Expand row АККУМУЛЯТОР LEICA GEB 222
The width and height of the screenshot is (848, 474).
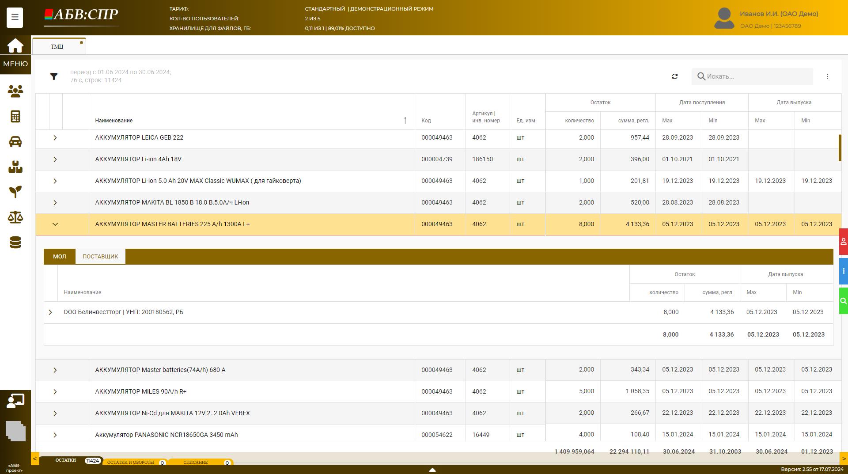pyautogui.click(x=55, y=138)
